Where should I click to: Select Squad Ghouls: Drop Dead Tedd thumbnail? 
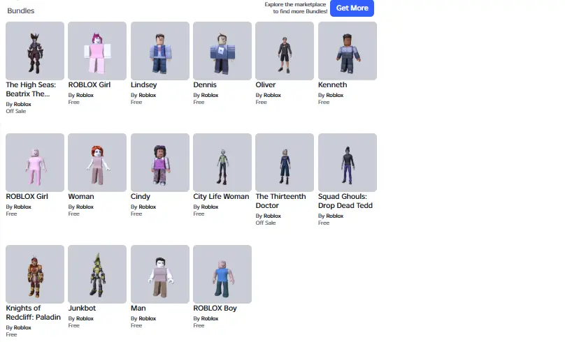[348, 163]
